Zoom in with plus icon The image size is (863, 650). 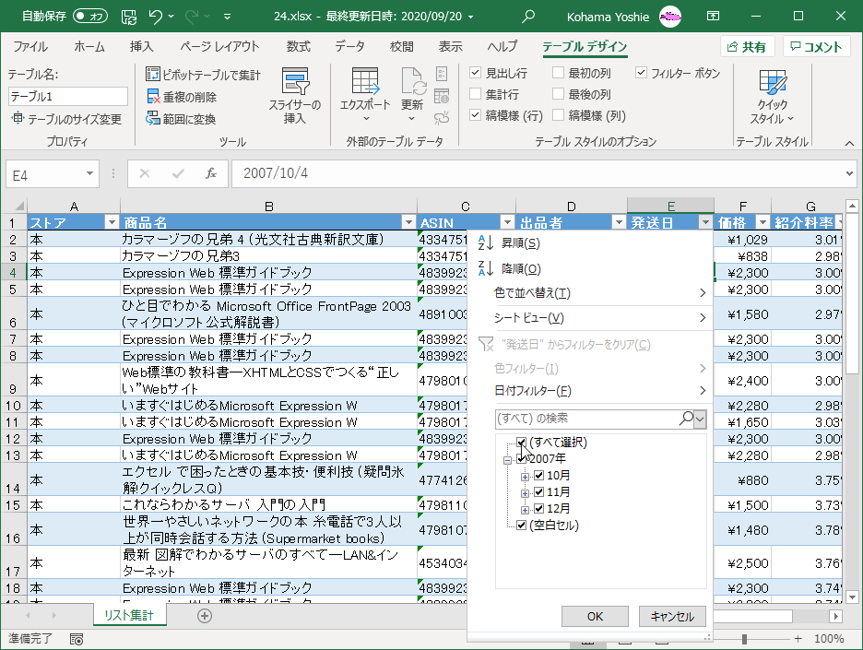(798, 638)
